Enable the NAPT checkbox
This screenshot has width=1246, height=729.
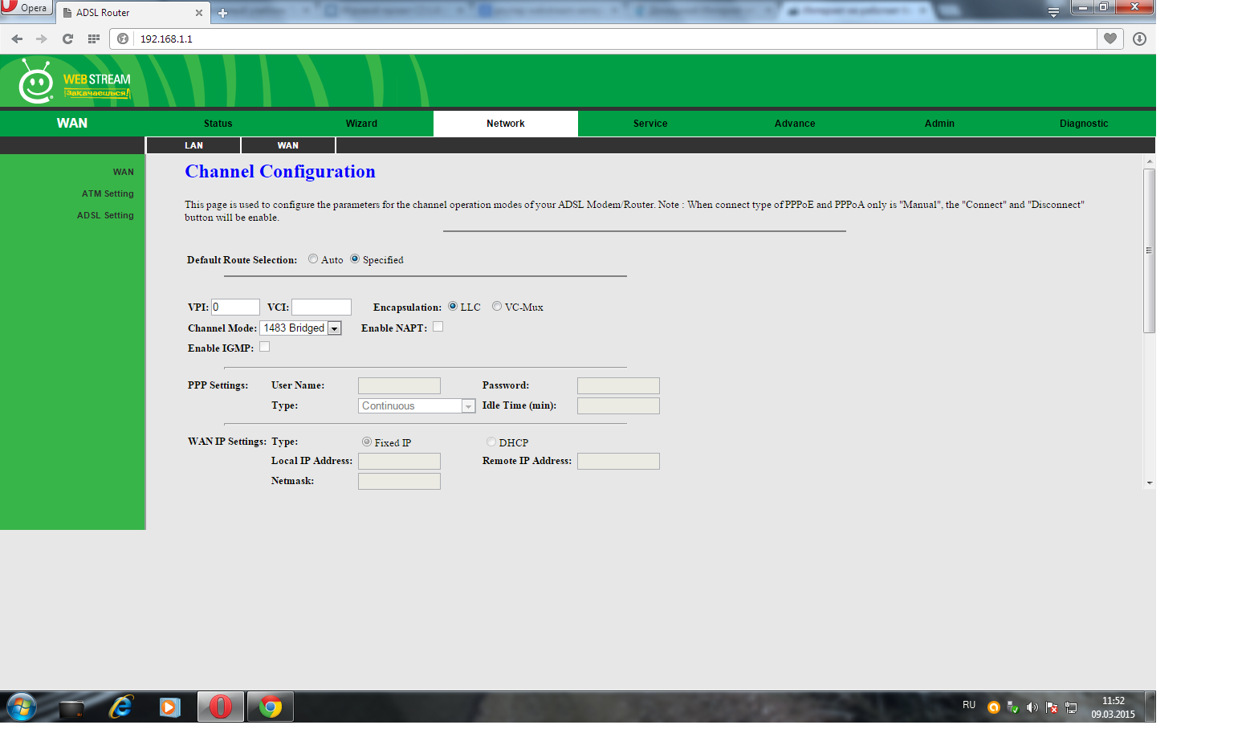click(x=438, y=327)
